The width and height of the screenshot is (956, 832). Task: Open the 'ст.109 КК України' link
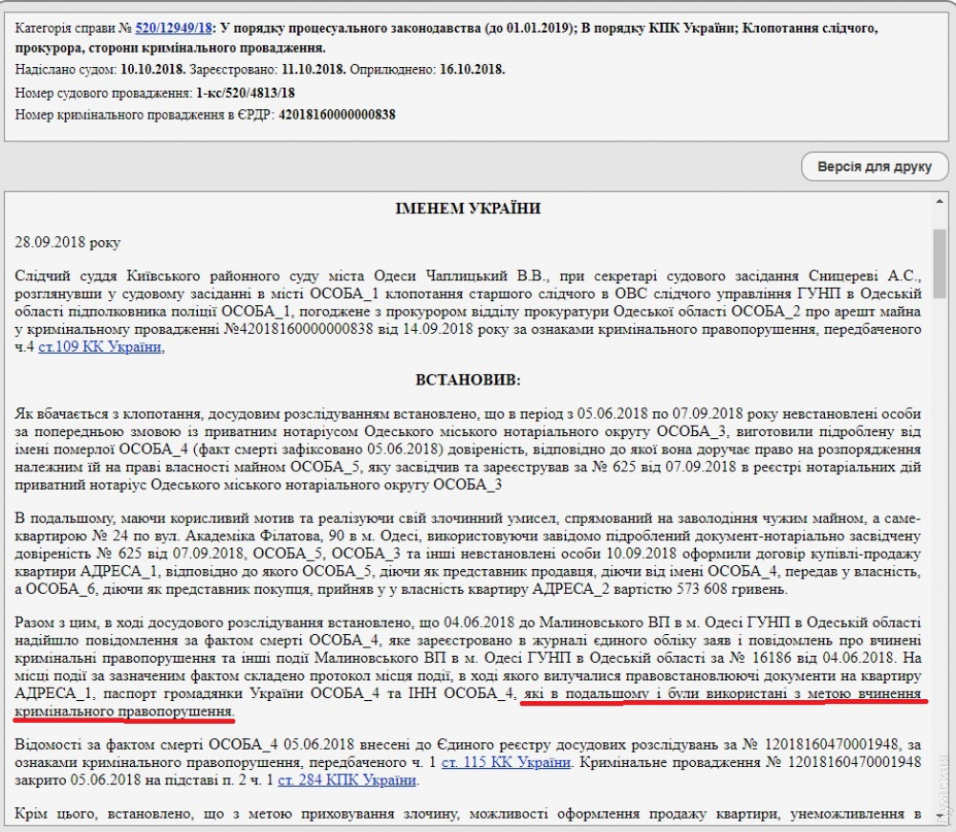pos(100,347)
